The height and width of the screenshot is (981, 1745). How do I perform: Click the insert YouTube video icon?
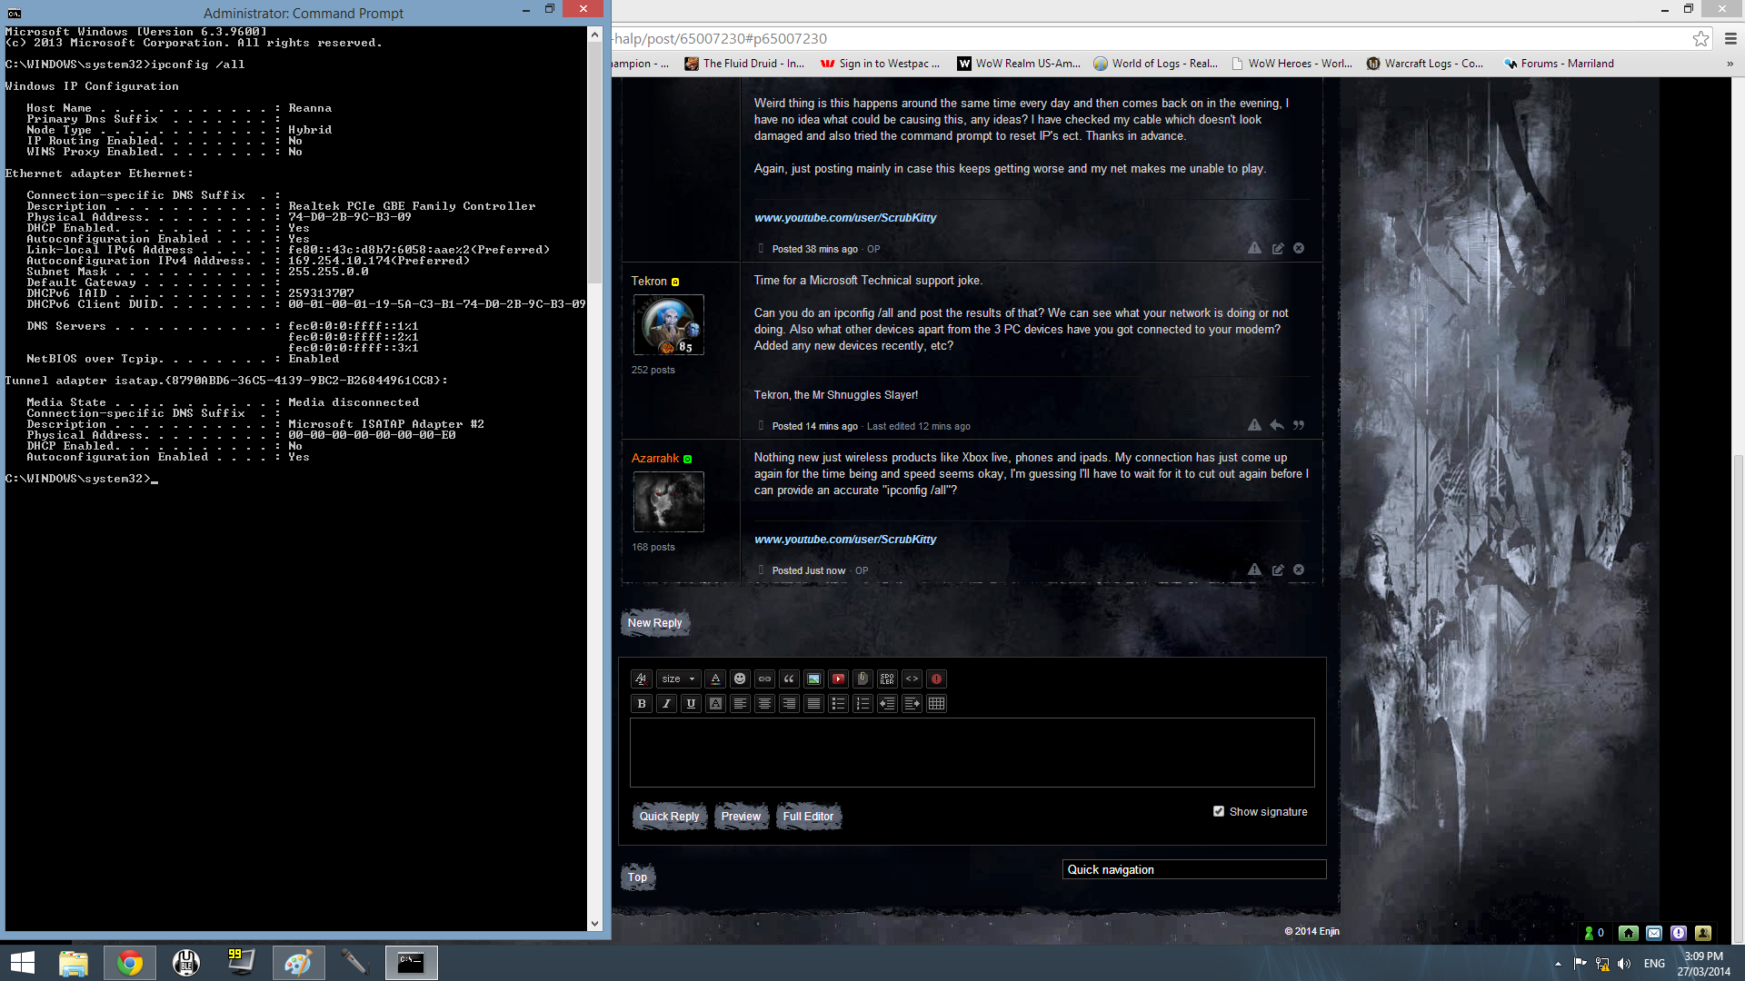838,679
